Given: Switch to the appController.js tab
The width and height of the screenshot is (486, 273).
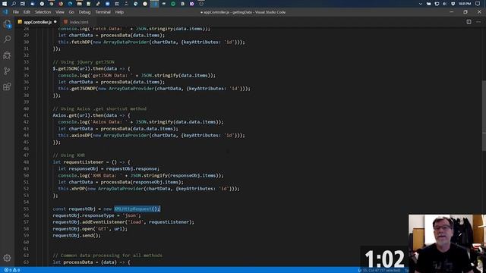Looking at the screenshot, I should point(37,22).
